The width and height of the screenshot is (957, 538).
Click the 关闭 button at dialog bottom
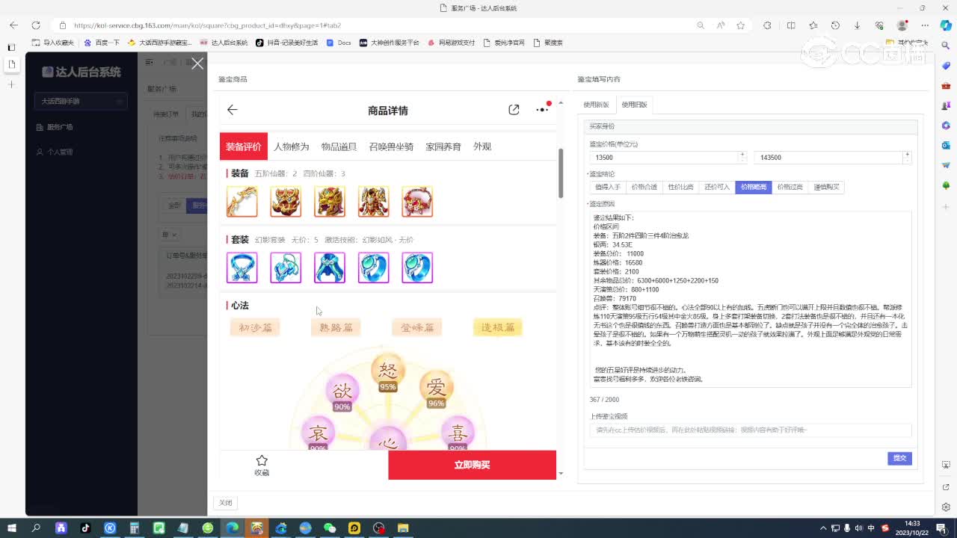(x=226, y=503)
